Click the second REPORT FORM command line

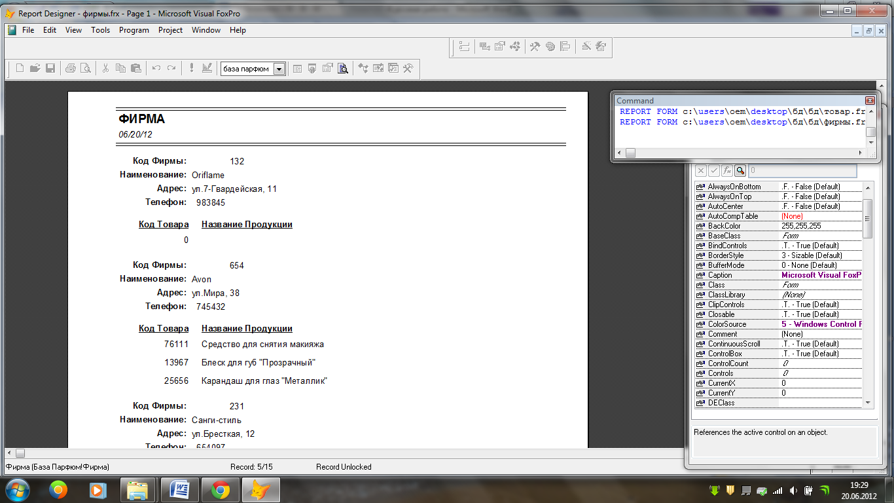click(742, 122)
